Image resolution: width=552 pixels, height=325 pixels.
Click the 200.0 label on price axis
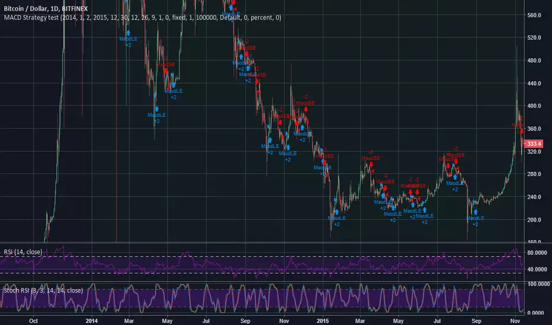tap(535, 219)
